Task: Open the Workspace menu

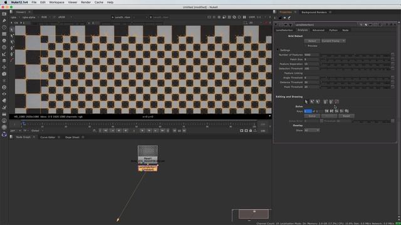Action: click(x=56, y=2)
